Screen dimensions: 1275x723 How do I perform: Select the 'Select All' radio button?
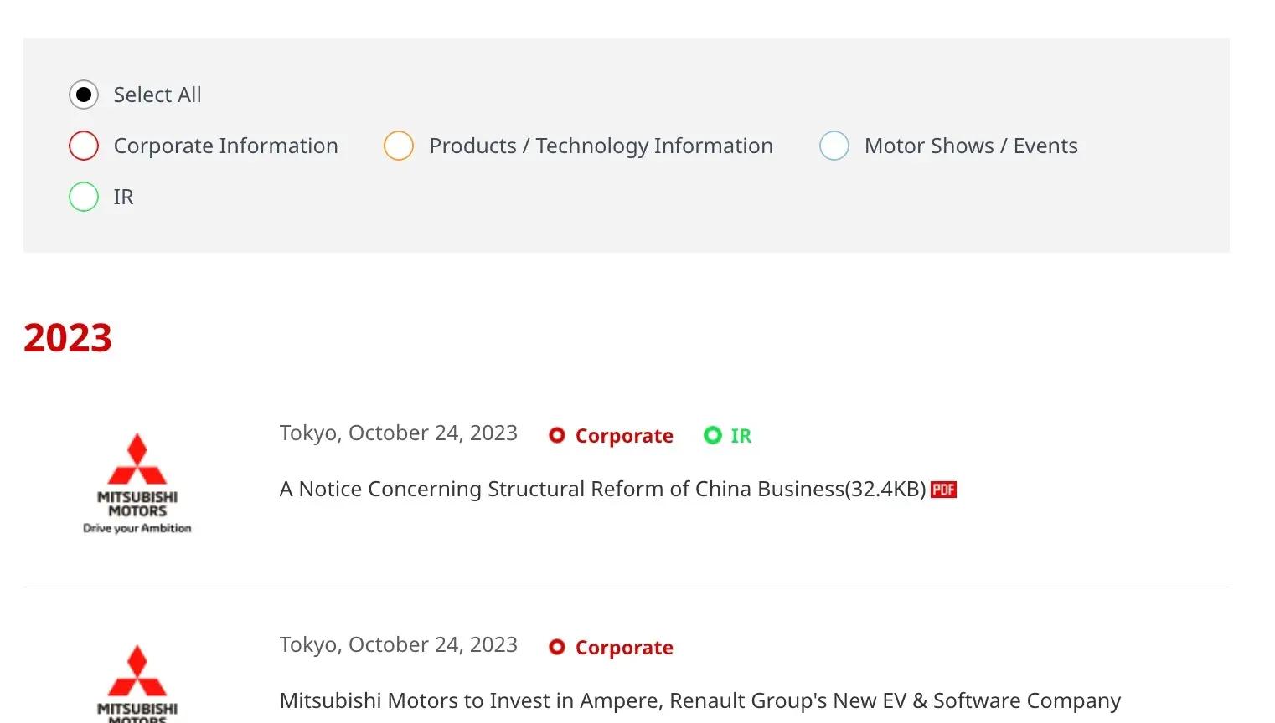coord(84,95)
